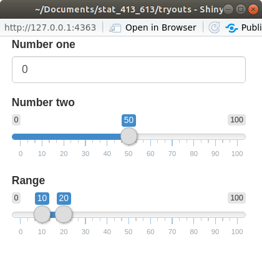Image resolution: width=262 pixels, height=266 pixels.
Task: Minimize the Shiny viewer window
Action: [x=228, y=9]
